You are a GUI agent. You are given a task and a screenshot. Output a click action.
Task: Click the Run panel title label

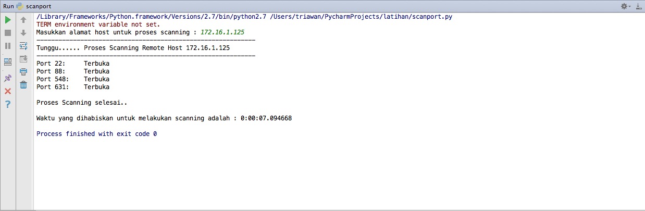point(8,6)
